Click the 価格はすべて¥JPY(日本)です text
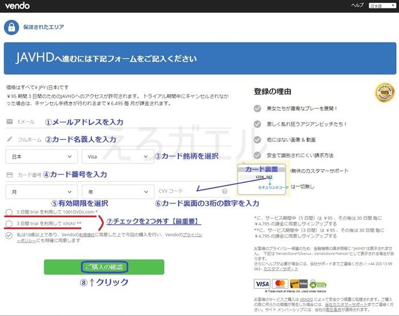The width and height of the screenshot is (399, 316). click(38, 88)
